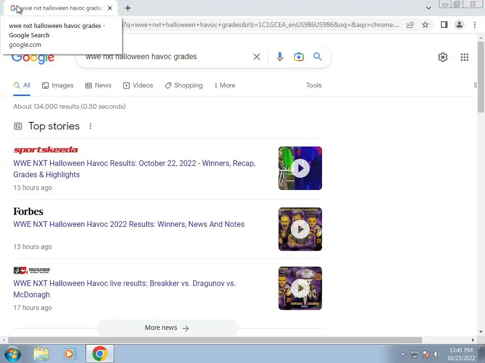
Task: Open a new browser tab
Action: 128,8
